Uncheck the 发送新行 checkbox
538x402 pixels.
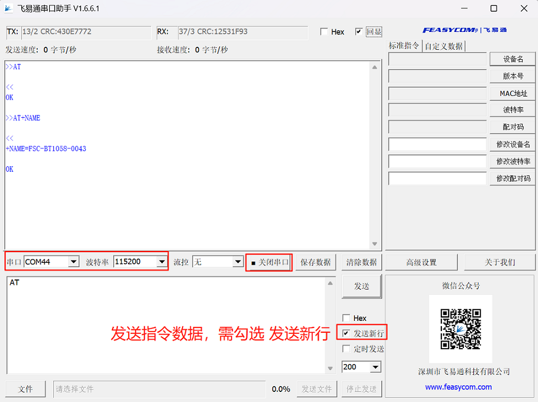pos(346,333)
